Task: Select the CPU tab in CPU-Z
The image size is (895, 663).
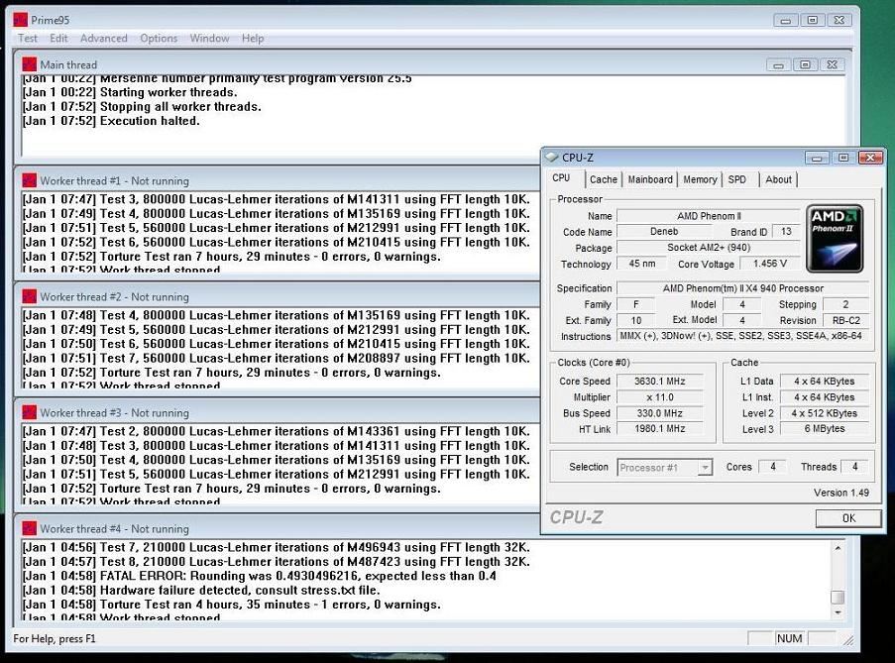Action: click(562, 178)
